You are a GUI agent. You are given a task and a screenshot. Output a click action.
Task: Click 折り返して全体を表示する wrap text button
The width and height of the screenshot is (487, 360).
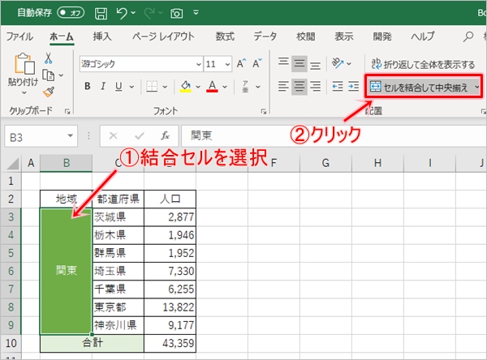point(423,64)
